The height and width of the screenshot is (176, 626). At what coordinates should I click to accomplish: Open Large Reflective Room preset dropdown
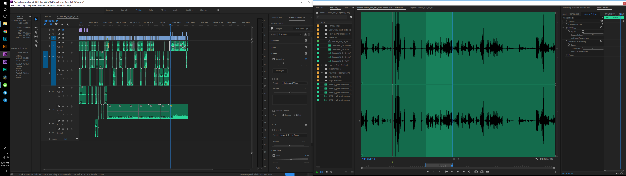coord(293,135)
